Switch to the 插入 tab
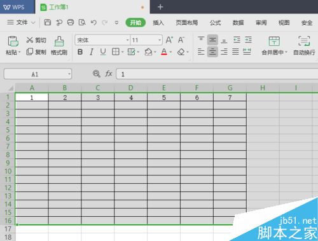318x241 pixels. pyautogui.click(x=158, y=22)
